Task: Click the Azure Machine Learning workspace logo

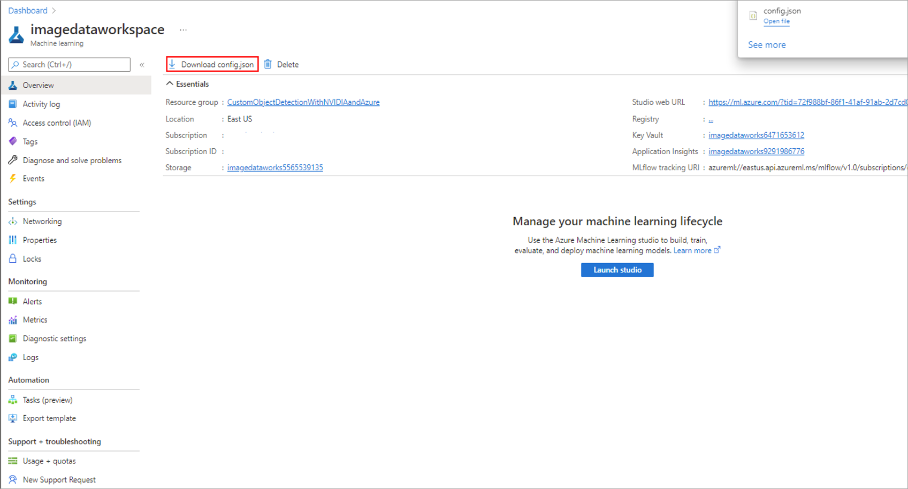Action: tap(17, 35)
